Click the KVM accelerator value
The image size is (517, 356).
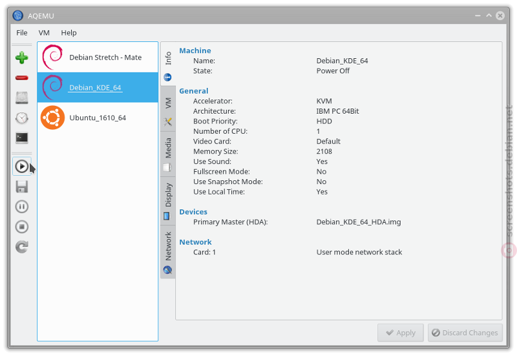(324, 101)
